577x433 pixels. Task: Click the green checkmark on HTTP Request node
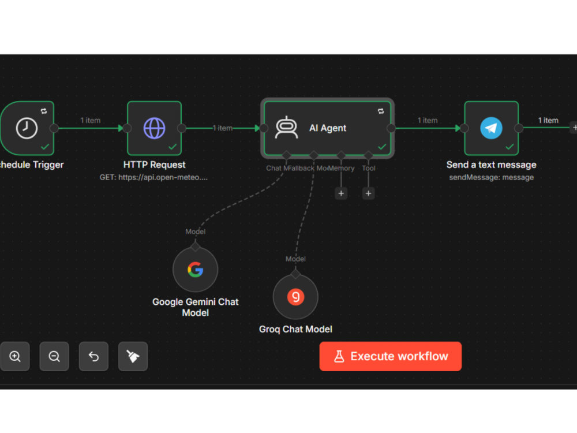point(173,147)
